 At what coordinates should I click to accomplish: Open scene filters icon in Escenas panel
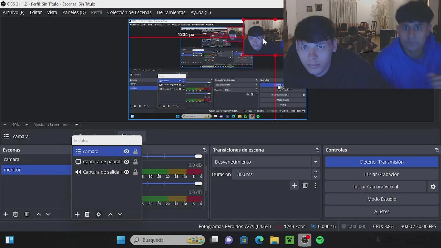pos(27,214)
